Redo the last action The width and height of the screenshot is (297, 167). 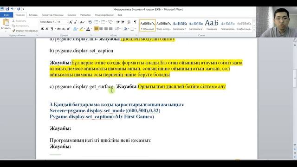point(19,9)
